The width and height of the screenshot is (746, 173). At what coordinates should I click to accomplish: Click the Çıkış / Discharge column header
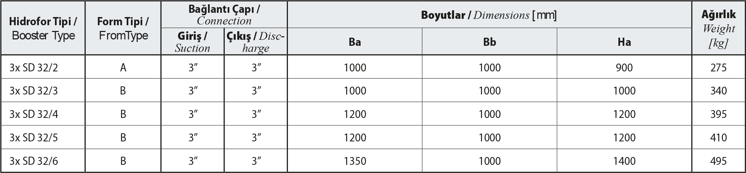[256, 42]
